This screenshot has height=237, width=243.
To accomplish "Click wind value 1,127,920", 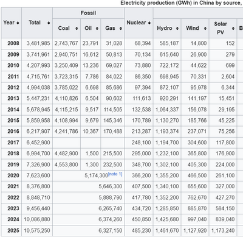I will coord(195,231).
